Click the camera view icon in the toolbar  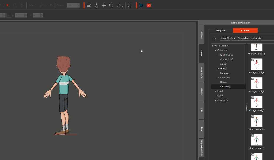89,5
